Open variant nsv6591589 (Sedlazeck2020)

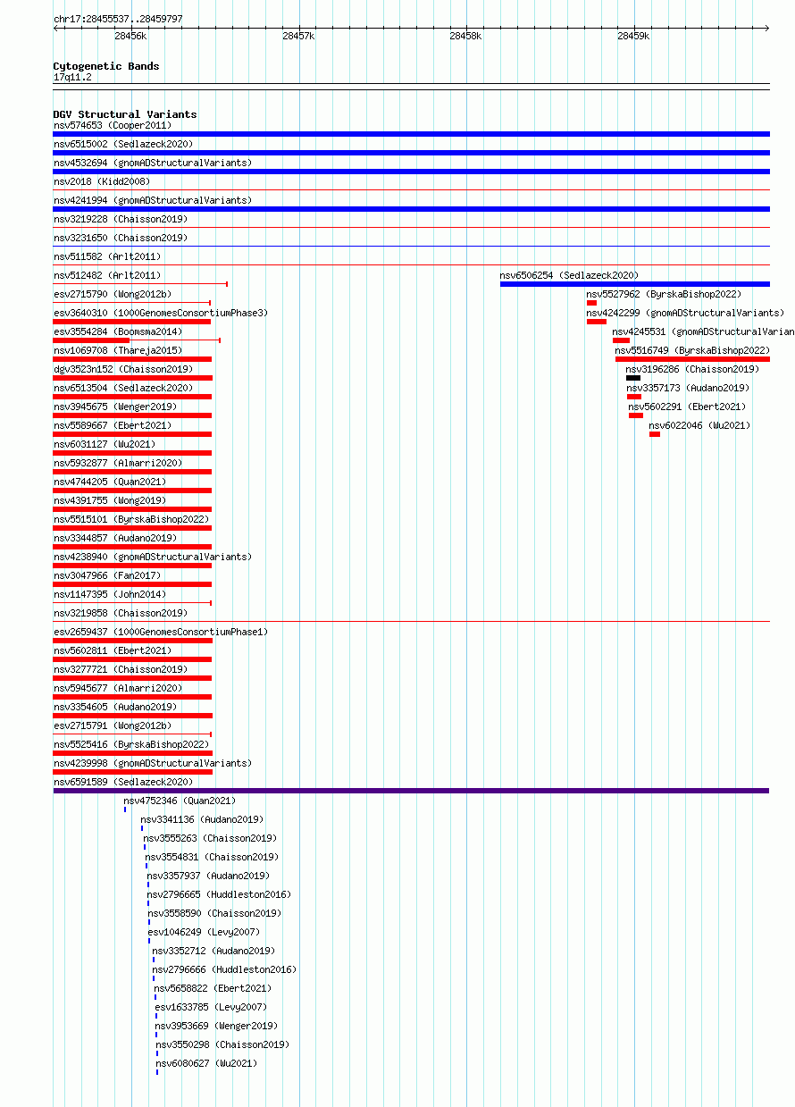coord(123,782)
